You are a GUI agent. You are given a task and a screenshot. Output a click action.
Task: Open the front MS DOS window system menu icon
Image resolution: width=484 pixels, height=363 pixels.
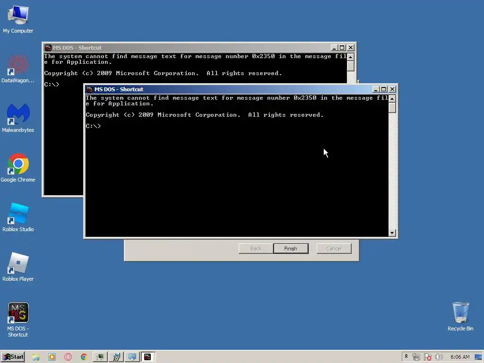[90, 89]
